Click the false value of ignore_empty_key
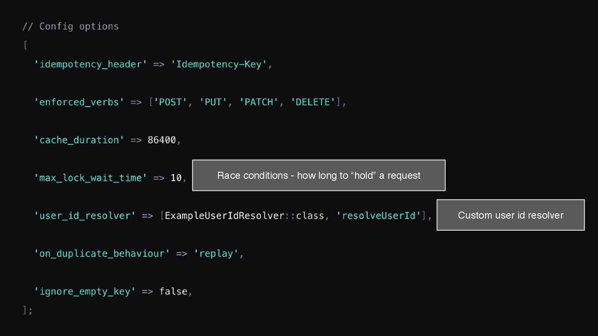This screenshot has width=598, height=336. [x=173, y=292]
